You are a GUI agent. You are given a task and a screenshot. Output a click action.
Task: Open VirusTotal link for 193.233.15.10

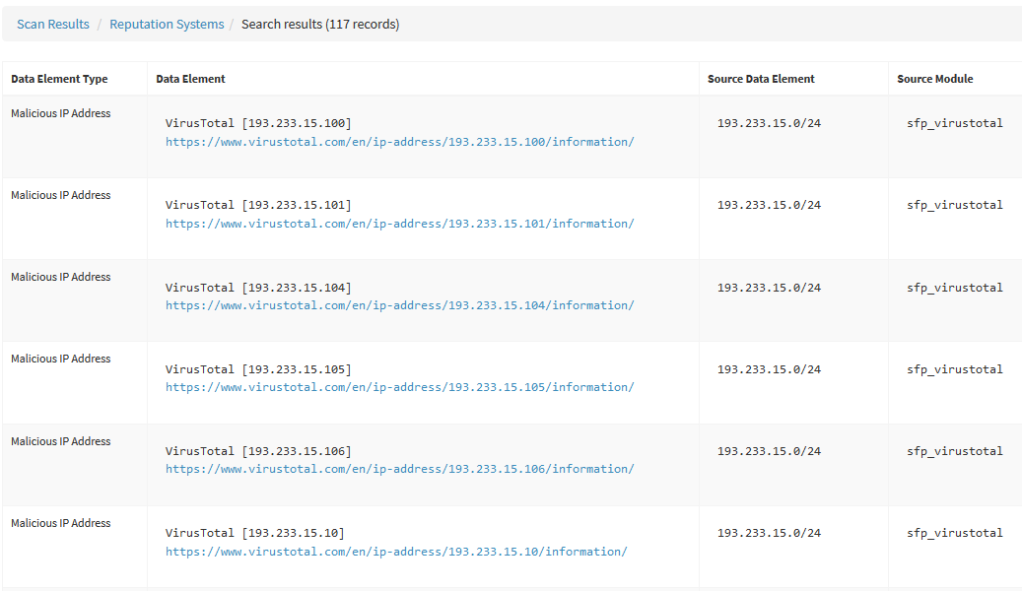pos(396,552)
